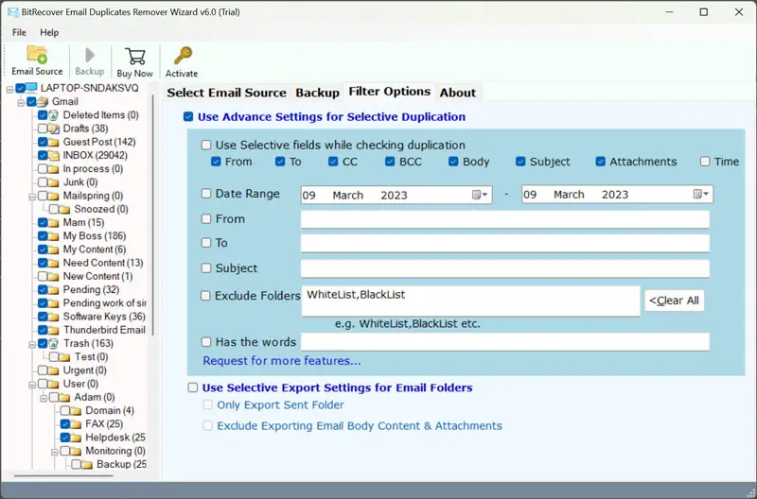Click the Buy Now shopping cart icon

click(134, 56)
